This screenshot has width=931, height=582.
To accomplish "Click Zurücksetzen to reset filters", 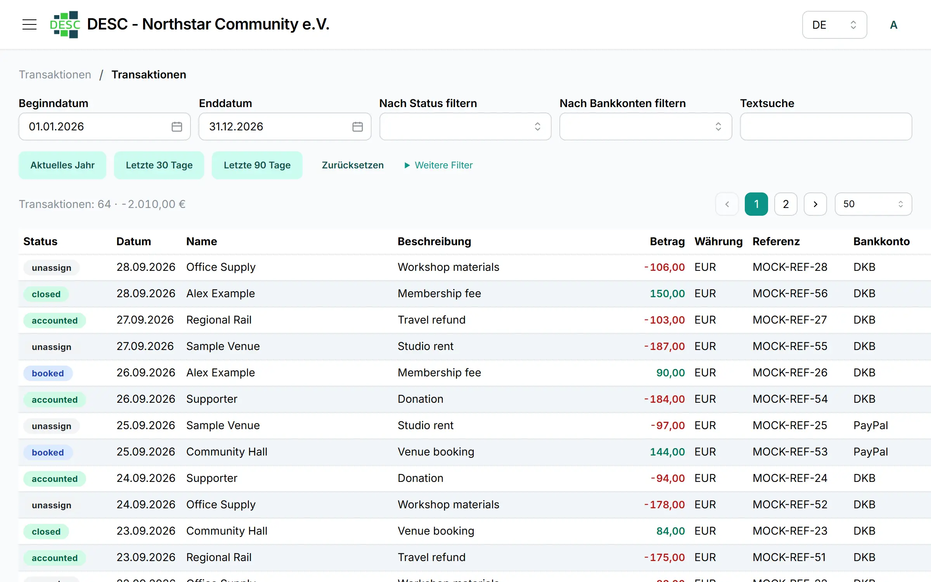I will [353, 165].
